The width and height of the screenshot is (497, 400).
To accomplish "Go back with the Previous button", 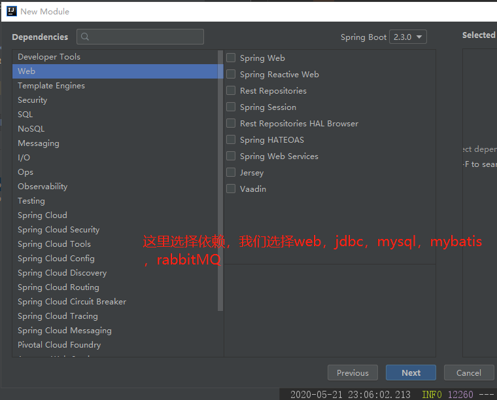I will 352,373.
